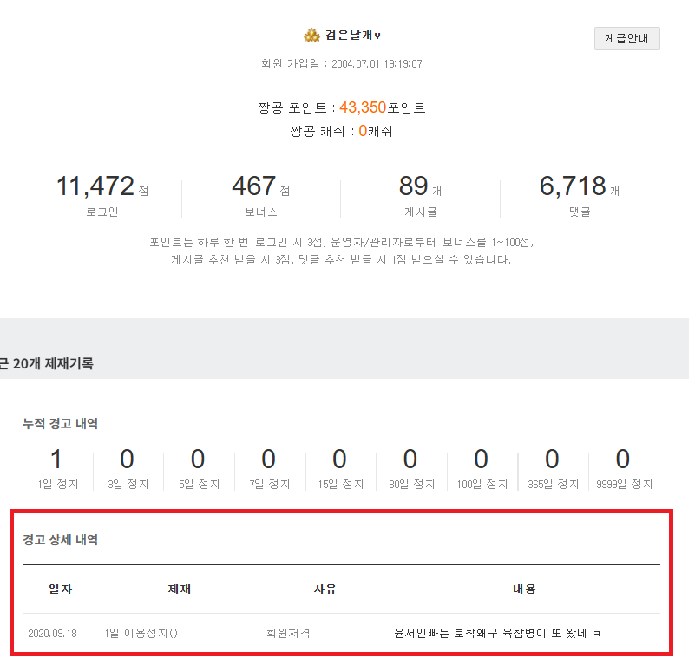Click the 11,472 로그인 points stat
This screenshot has height=658, width=695.
pos(95,186)
